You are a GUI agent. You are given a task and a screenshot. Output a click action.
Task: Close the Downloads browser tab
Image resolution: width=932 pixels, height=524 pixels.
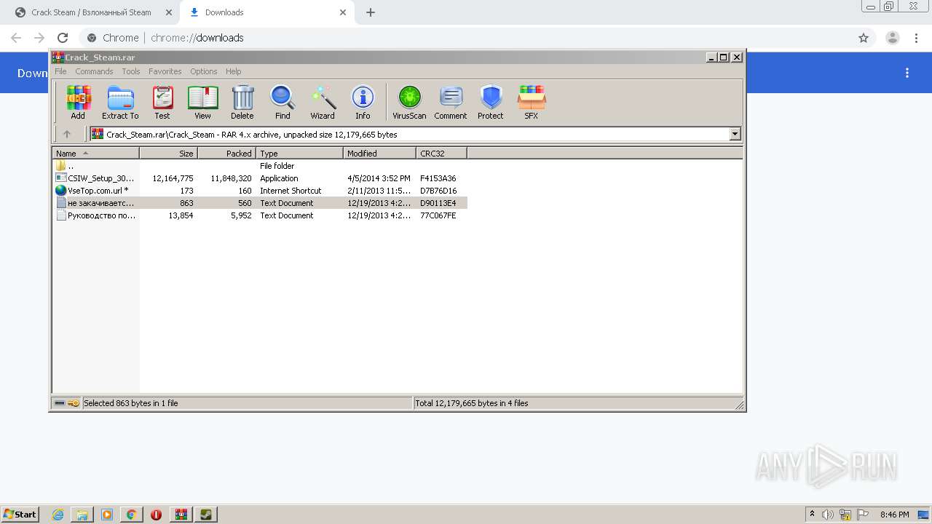(x=343, y=12)
